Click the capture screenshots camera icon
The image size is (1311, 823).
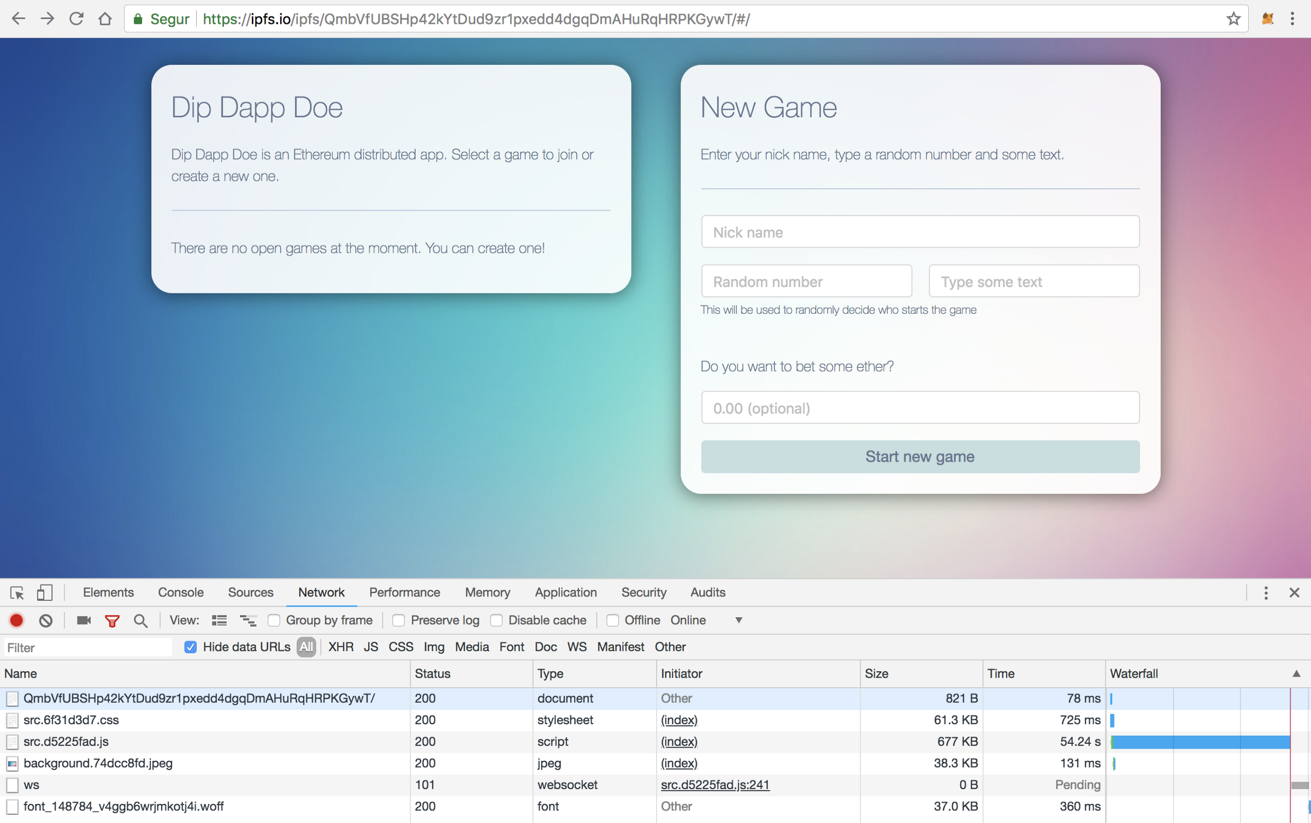point(84,621)
